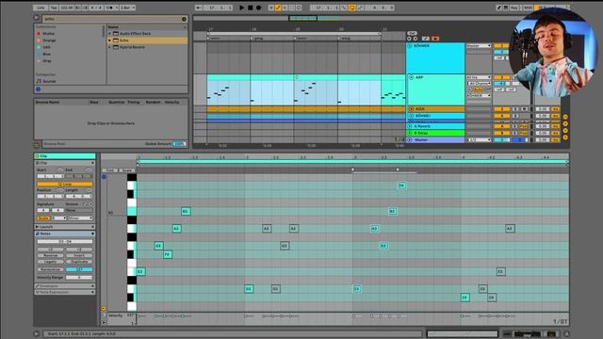Select the Hybrid Reverb browser item
This screenshot has width=603, height=339.
pos(132,47)
